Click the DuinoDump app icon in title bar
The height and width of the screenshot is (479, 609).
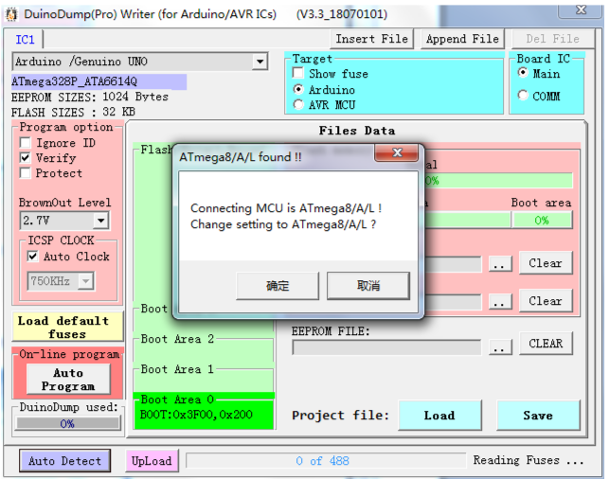click(x=11, y=14)
